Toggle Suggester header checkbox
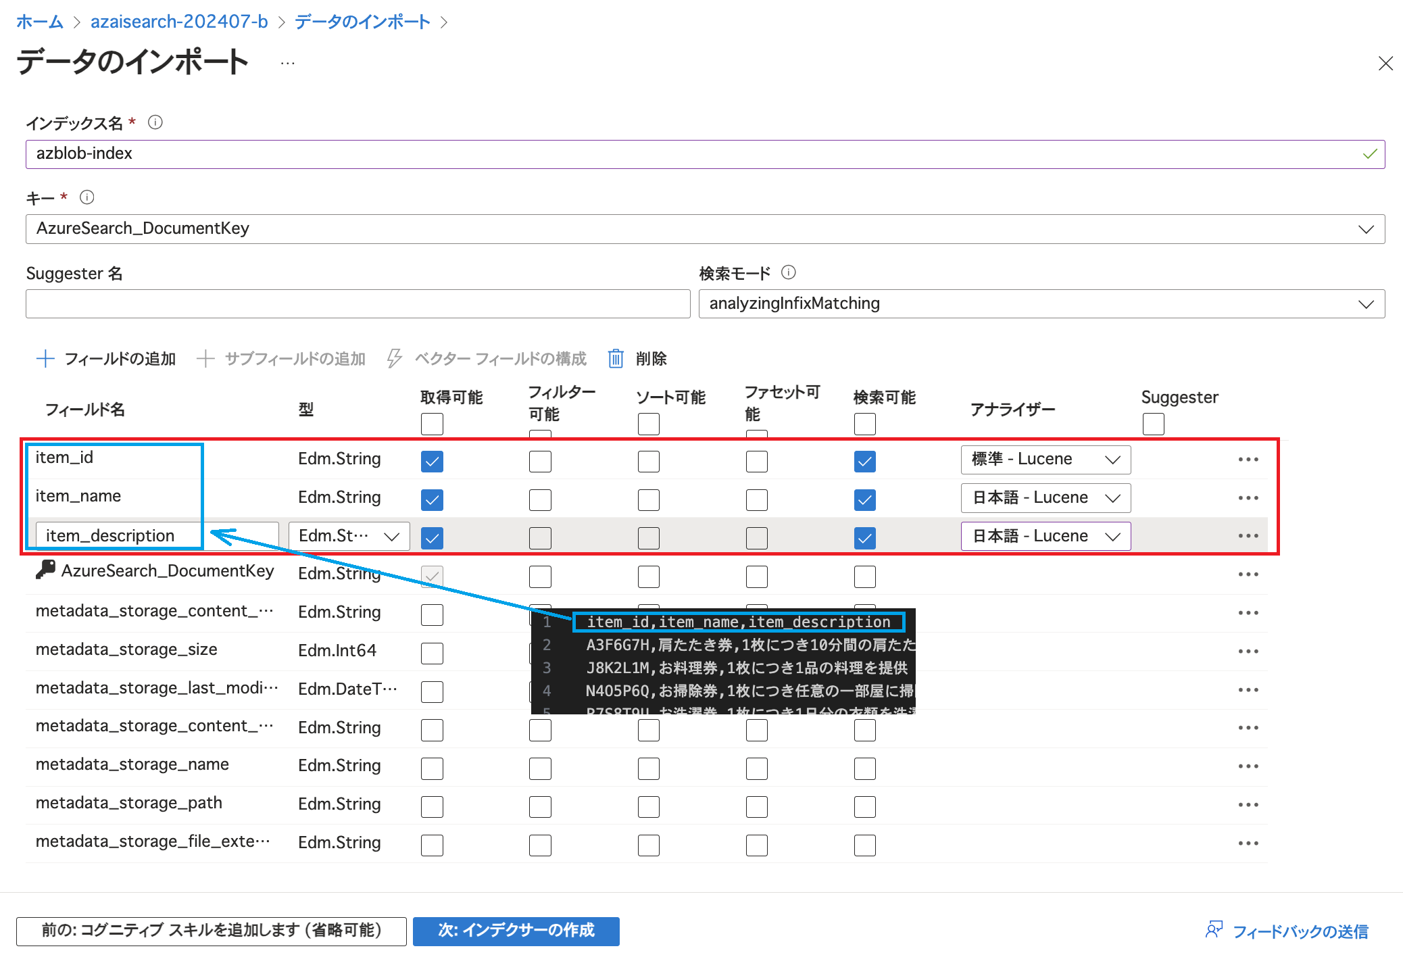1403x957 pixels. (x=1153, y=424)
